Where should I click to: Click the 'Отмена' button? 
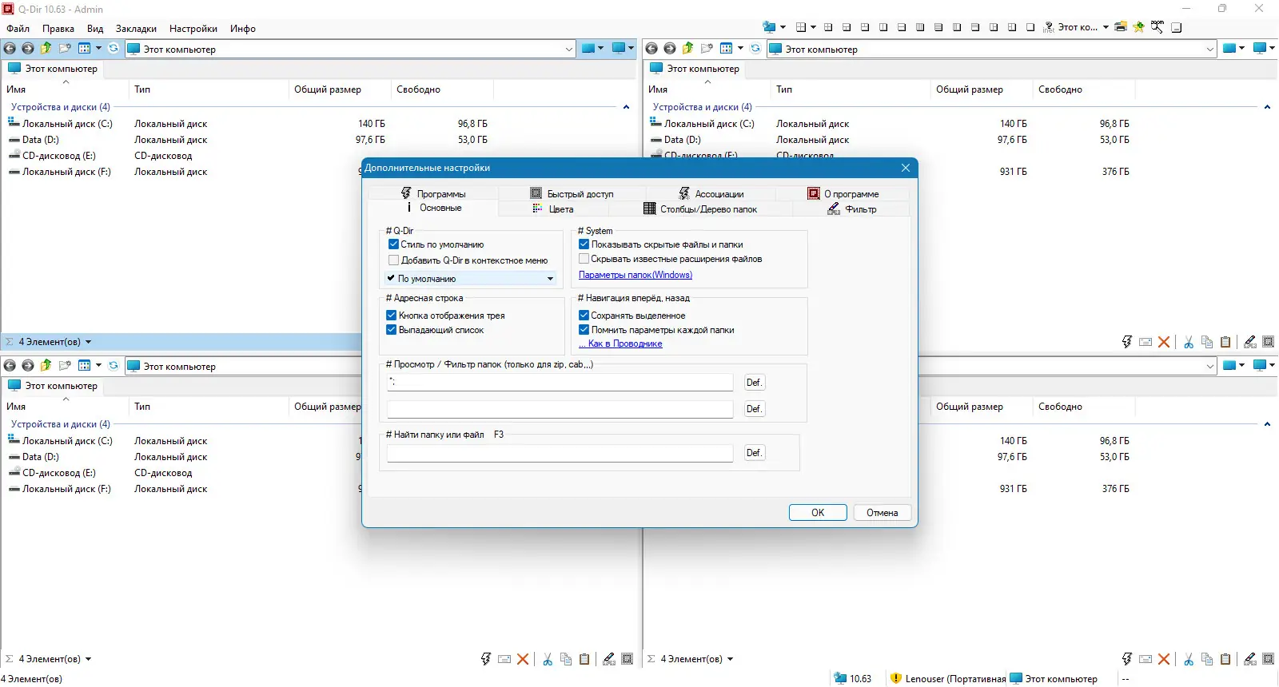coord(883,513)
